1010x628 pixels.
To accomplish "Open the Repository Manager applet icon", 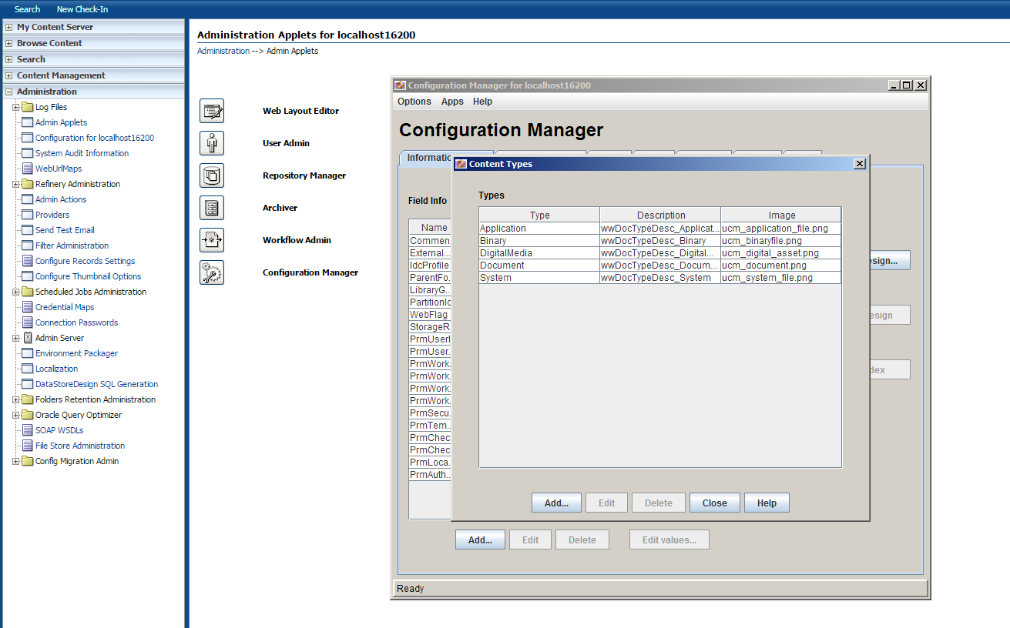I will click(x=212, y=175).
